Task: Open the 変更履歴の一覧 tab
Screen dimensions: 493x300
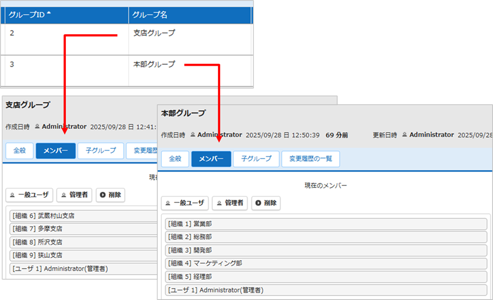Action: (x=310, y=159)
